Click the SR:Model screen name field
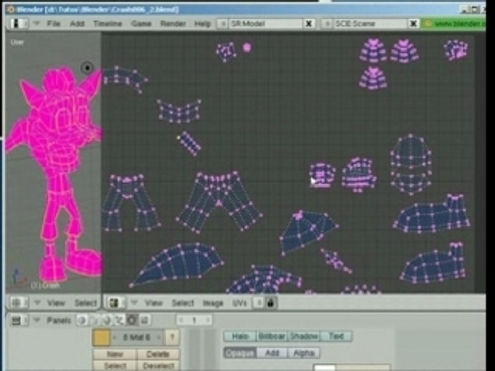This screenshot has height=371, width=495. (x=266, y=24)
